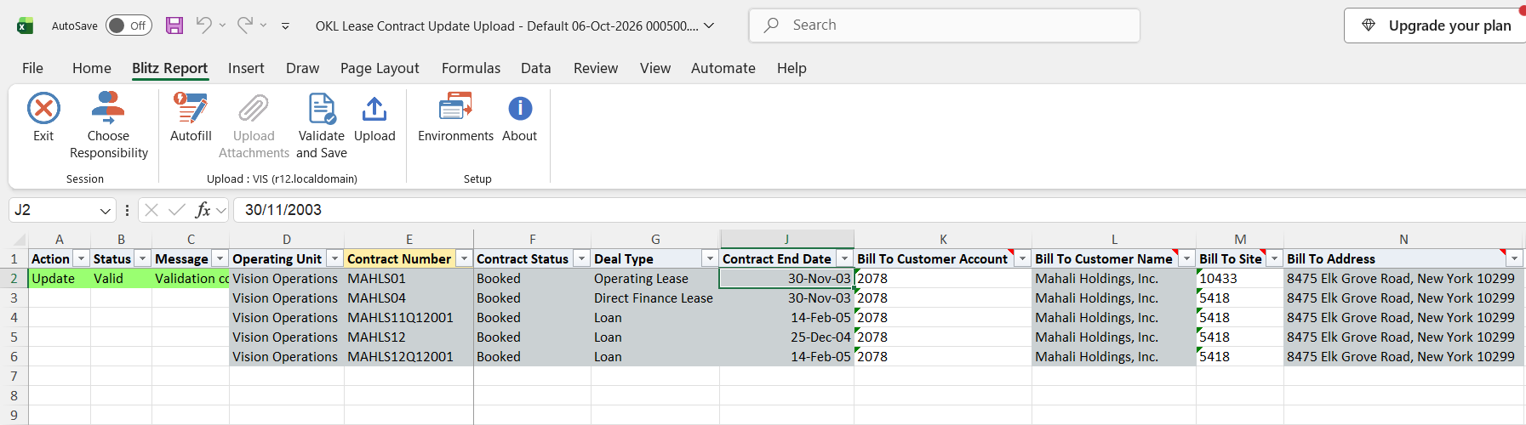Image resolution: width=1526 pixels, height=425 pixels.
Task: Open the About info icon
Action: coord(520,109)
